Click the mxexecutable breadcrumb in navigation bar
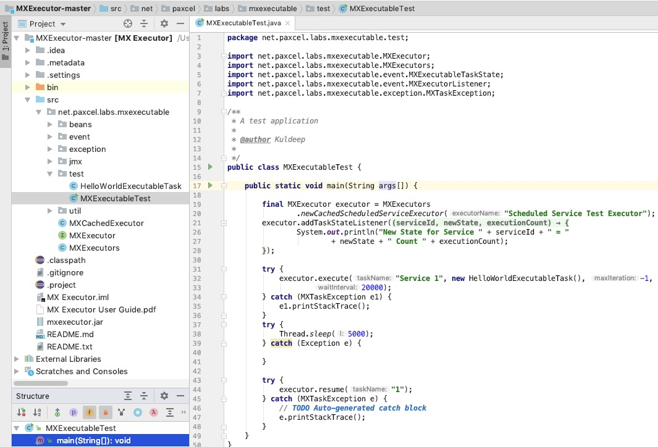This screenshot has height=447, width=658. (272, 8)
